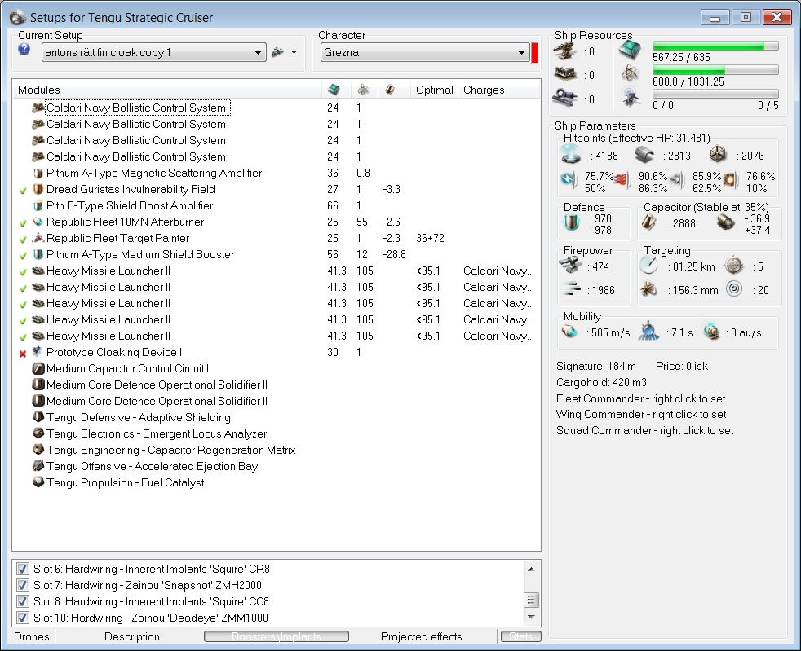
Task: Click the max velocity icon showing 585 m/s
Action: pyautogui.click(x=569, y=332)
